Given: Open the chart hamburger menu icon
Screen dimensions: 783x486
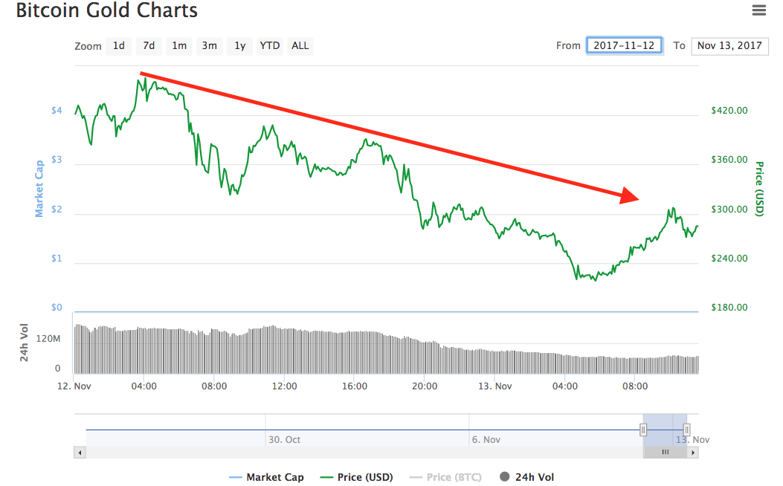Looking at the screenshot, I should [x=758, y=10].
